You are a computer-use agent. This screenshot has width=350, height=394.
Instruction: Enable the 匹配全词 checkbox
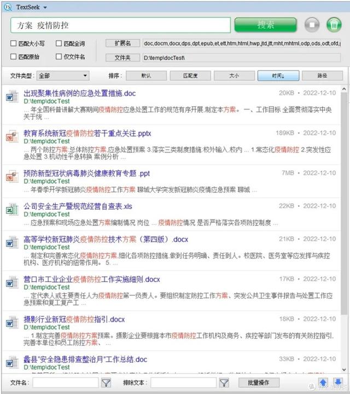pos(59,44)
